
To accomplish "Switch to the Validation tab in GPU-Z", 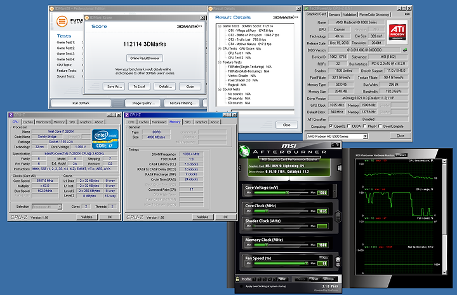I will [x=350, y=15].
